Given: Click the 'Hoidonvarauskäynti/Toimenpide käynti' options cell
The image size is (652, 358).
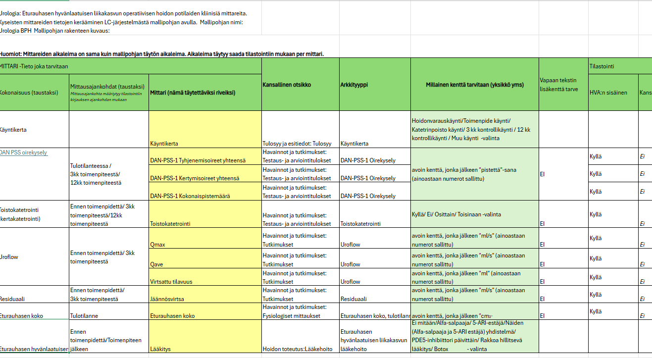Looking at the screenshot, I should pyautogui.click(x=474, y=129).
